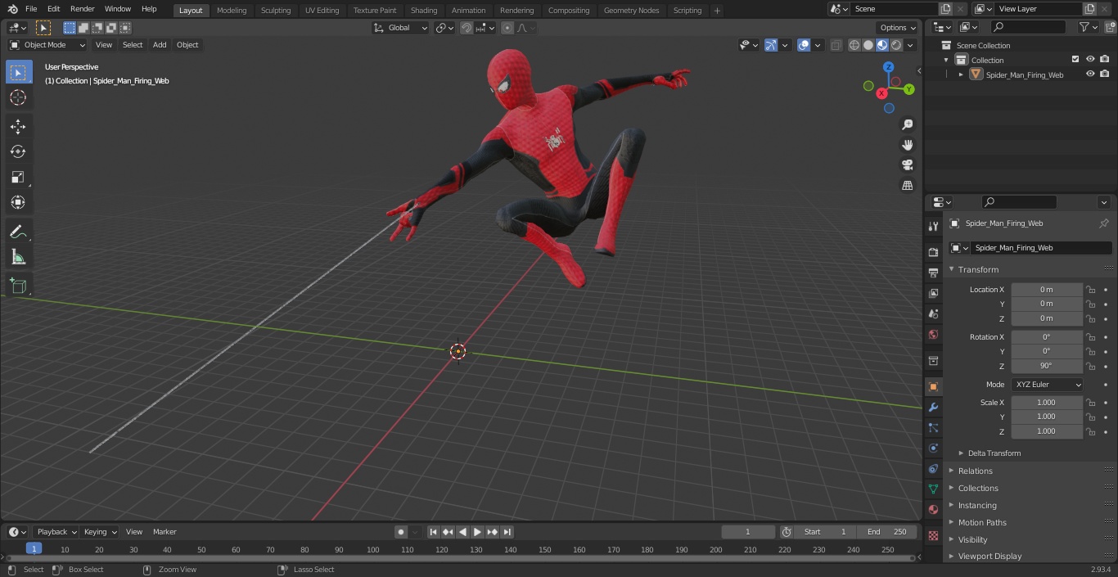Hide the Collection in viewport

1090,59
